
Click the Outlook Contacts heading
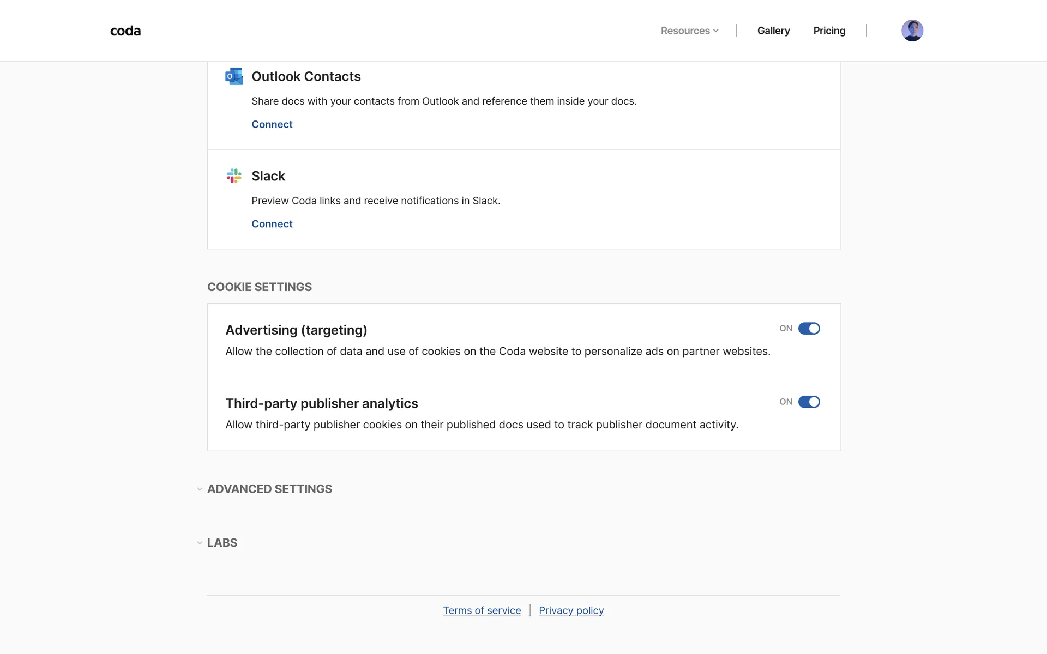coord(306,76)
